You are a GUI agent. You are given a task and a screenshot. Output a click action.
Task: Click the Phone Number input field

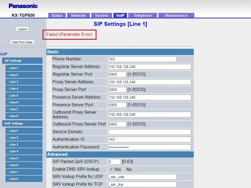tap(142, 59)
